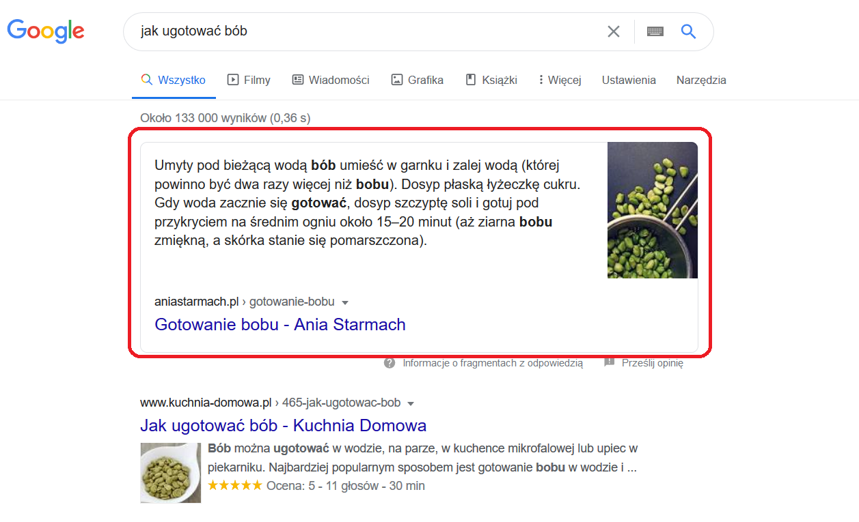This screenshot has height=522, width=859.
Task: Click the Filmy tab camera icon
Action: pos(232,80)
